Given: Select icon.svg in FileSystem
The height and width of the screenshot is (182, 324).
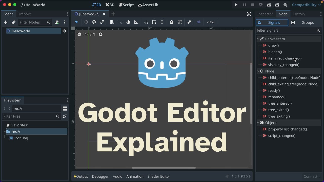Looking at the screenshot, I should (x=21, y=138).
